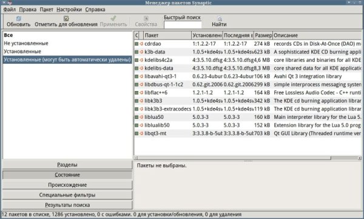Select the kdelibs4c2a package name
Screen dimensions: 364x219
pos(158,60)
